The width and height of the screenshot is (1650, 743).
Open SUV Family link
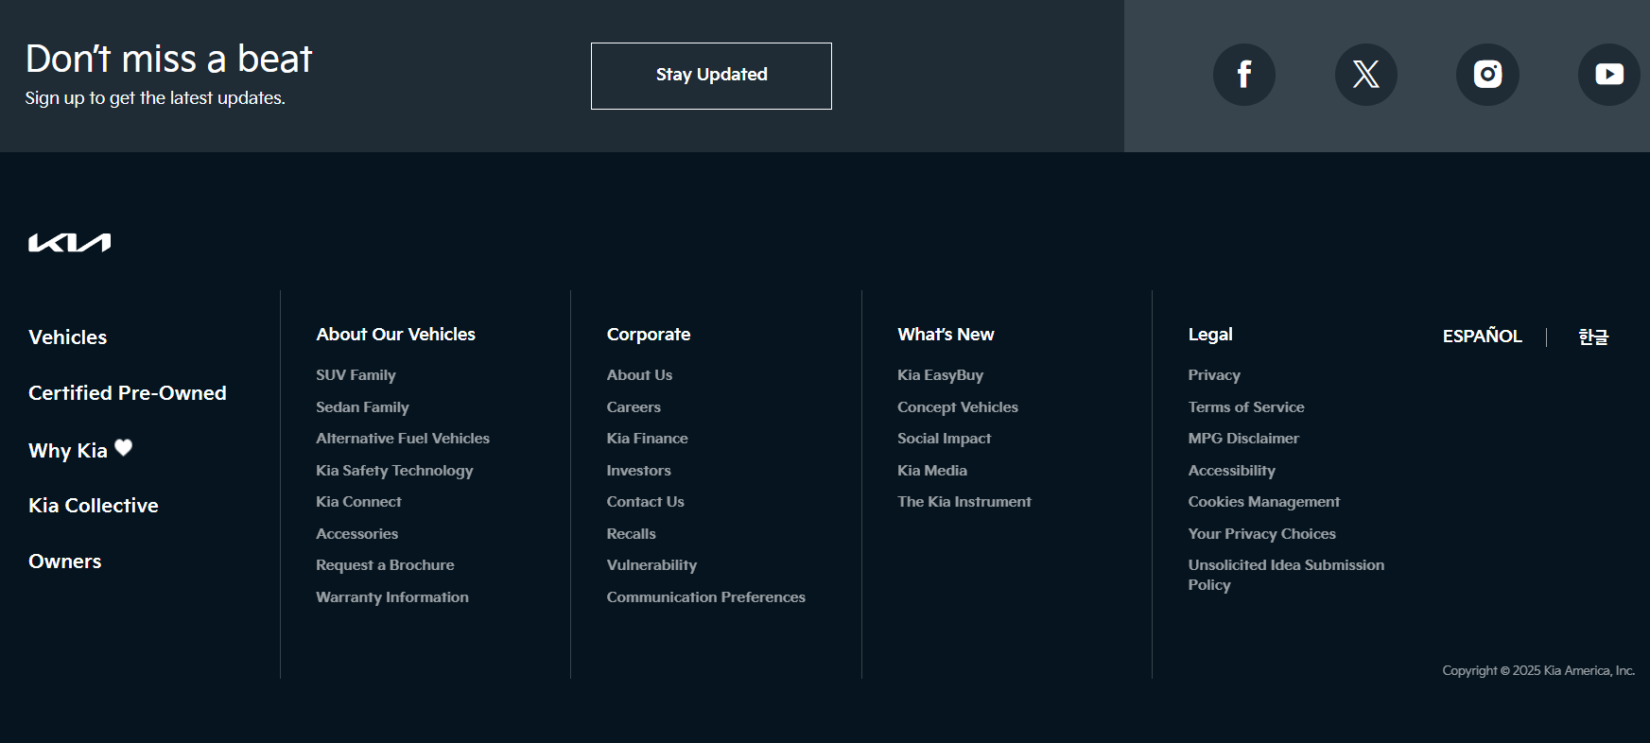[356, 375]
